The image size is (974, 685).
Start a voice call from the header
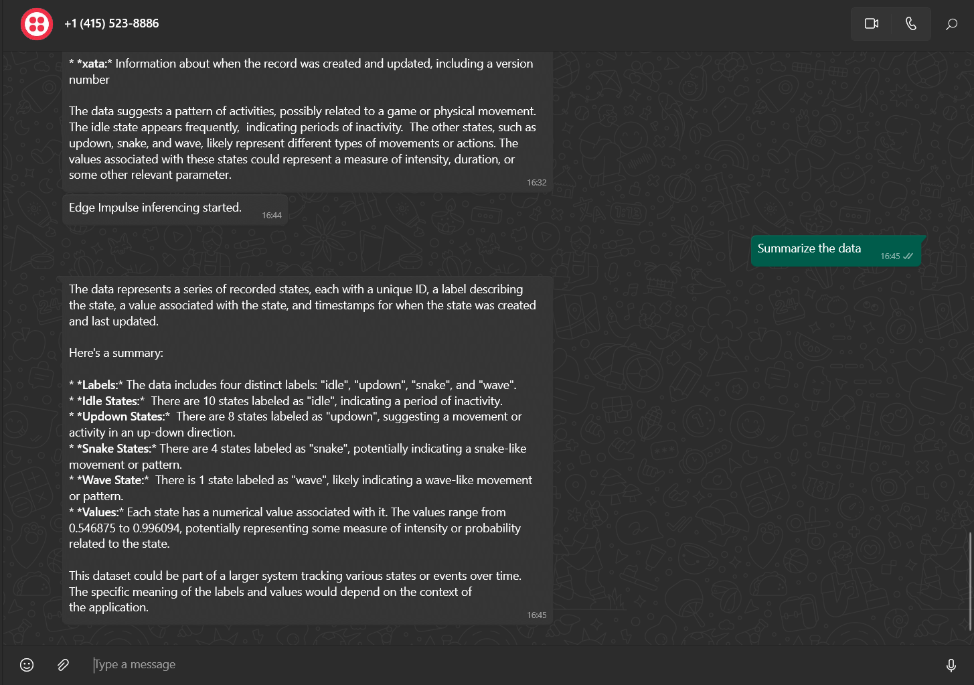click(910, 24)
